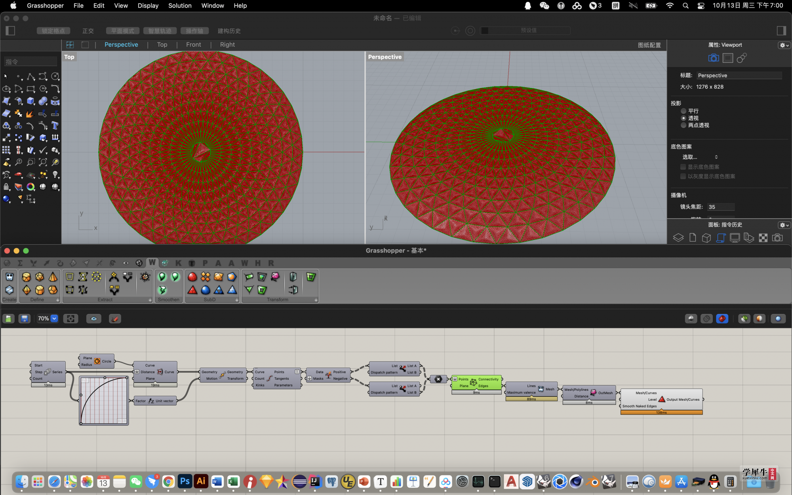792x495 pixels.
Task: Click the Rhino lock tool icon
Action: (x=6, y=187)
